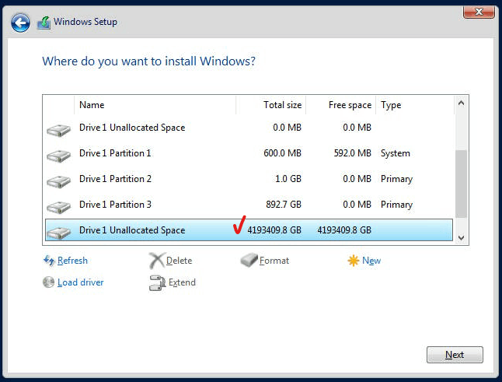The image size is (502, 382).
Task: Click the Delete X icon
Action: click(156, 261)
